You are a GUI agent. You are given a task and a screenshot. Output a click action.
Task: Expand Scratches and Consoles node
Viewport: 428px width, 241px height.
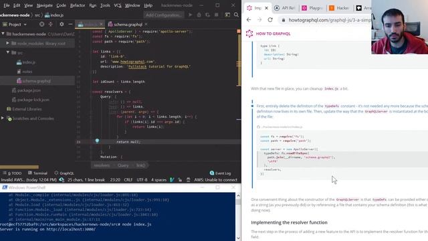click(x=3, y=118)
